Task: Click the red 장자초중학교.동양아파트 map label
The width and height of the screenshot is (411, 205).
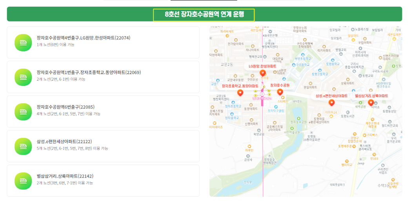Action: [x=240, y=86]
